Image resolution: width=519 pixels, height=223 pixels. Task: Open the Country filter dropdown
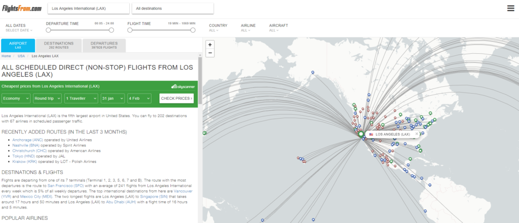[x=218, y=28]
